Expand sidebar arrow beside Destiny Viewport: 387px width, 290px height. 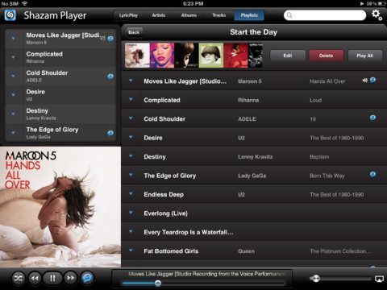13,114
